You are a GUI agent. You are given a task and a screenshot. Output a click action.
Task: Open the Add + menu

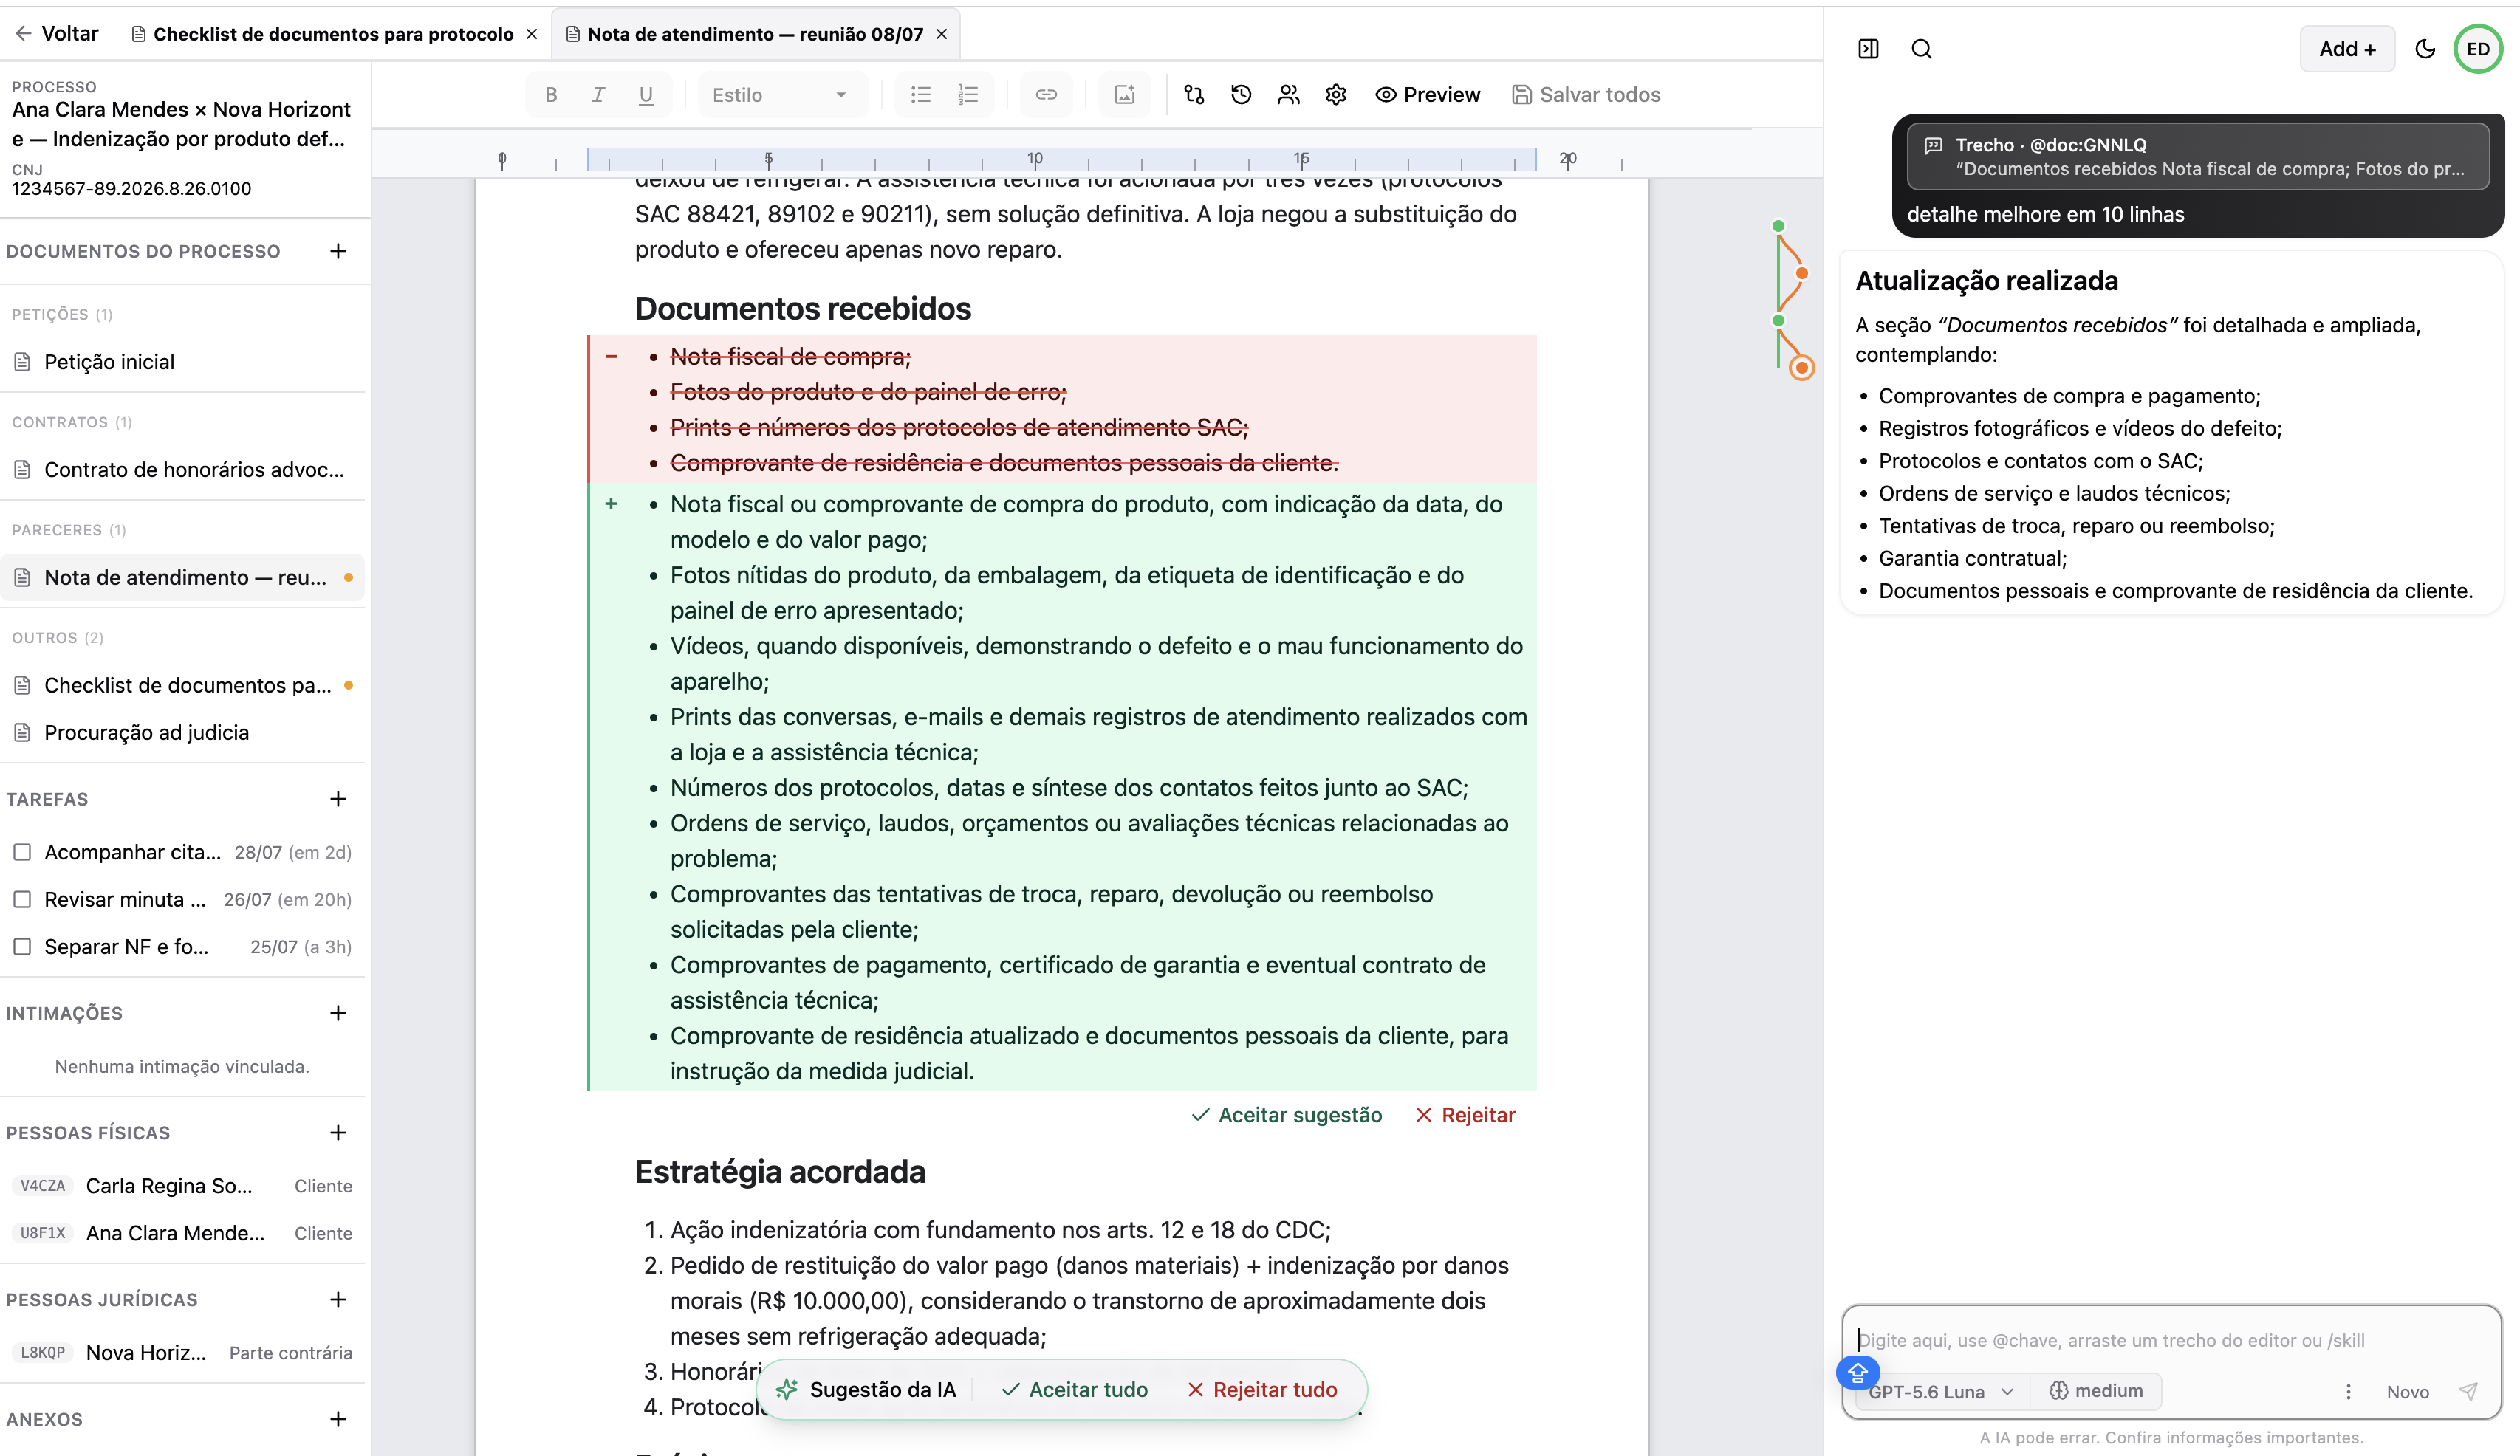click(x=2346, y=49)
